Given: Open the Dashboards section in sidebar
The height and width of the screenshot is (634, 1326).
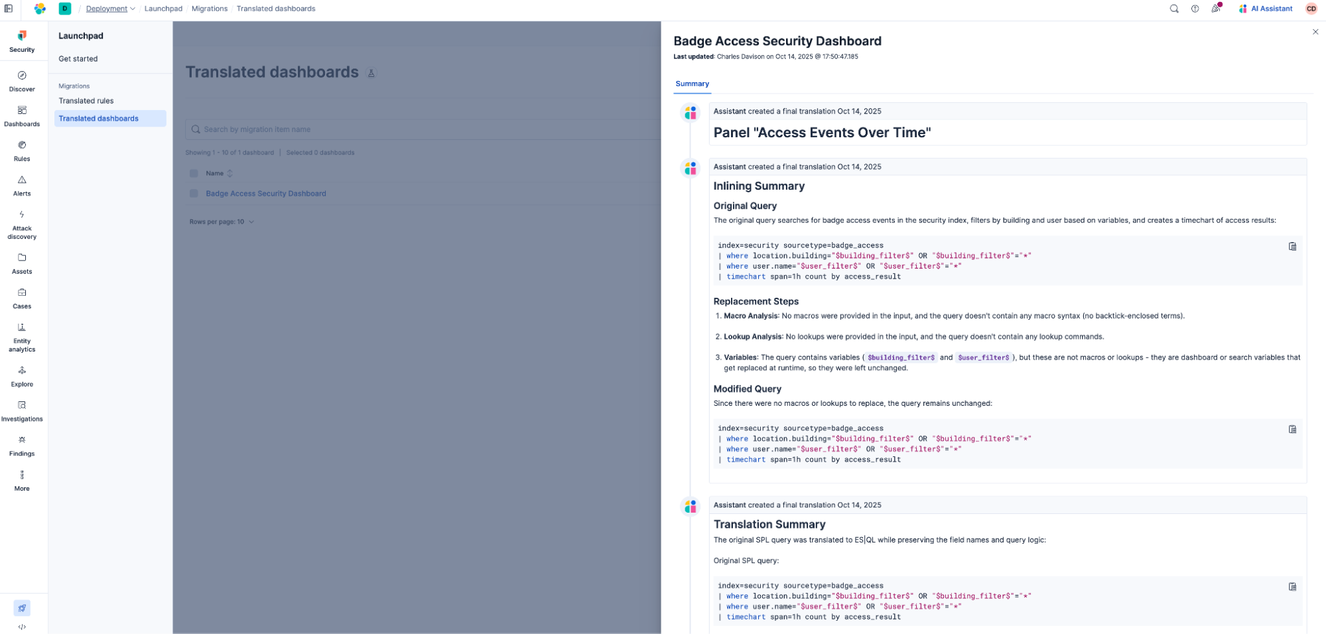Looking at the screenshot, I should [22, 115].
